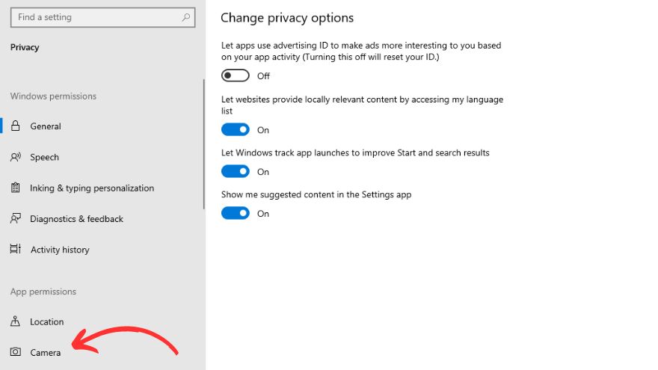Click the Inking & typing personalization icon
The image size is (658, 370).
[x=15, y=188]
